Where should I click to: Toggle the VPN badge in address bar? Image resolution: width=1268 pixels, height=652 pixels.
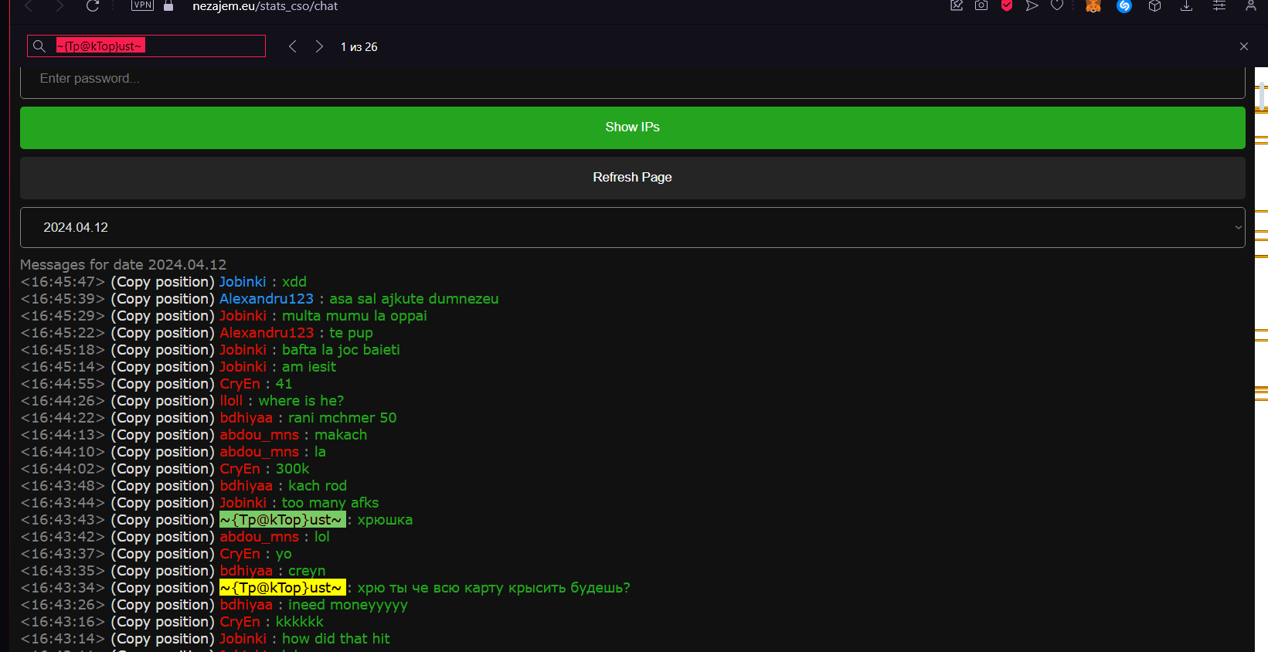[x=142, y=5]
